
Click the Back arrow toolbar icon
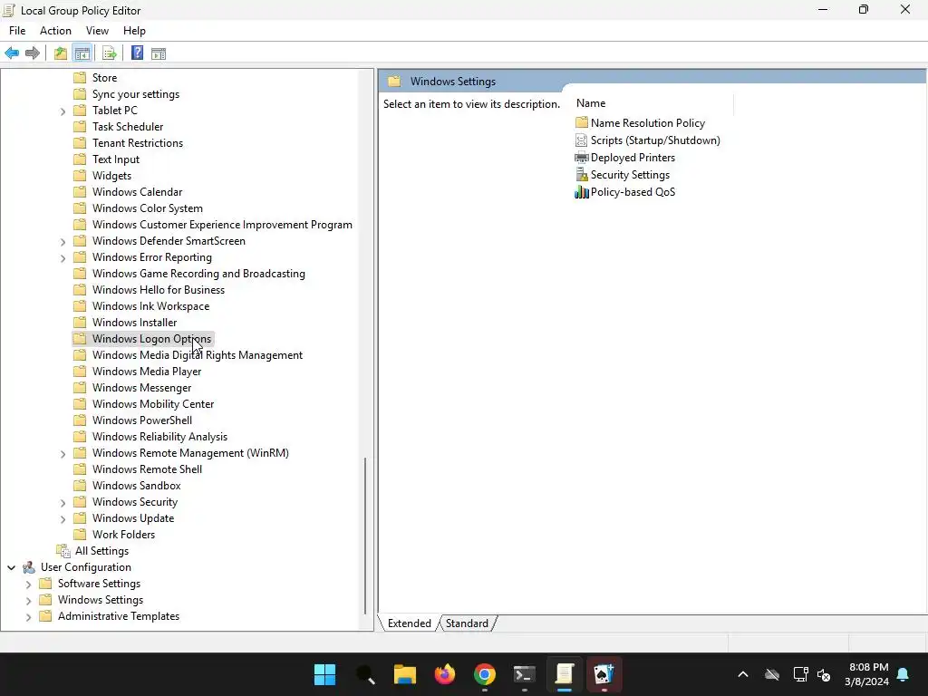pos(12,53)
